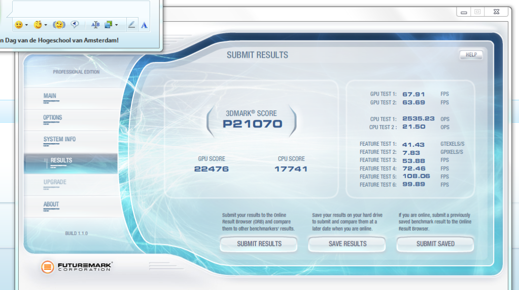The image size is (519, 290).
Task: Click the background pictures icon in Messenger
Action: tap(108, 25)
